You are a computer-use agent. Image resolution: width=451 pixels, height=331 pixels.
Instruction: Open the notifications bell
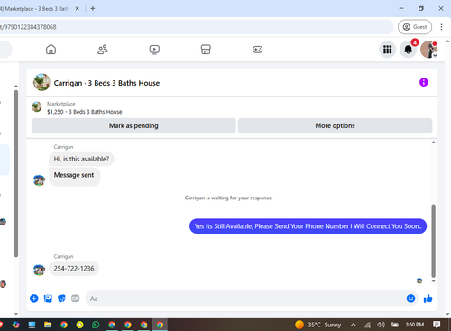coord(408,50)
